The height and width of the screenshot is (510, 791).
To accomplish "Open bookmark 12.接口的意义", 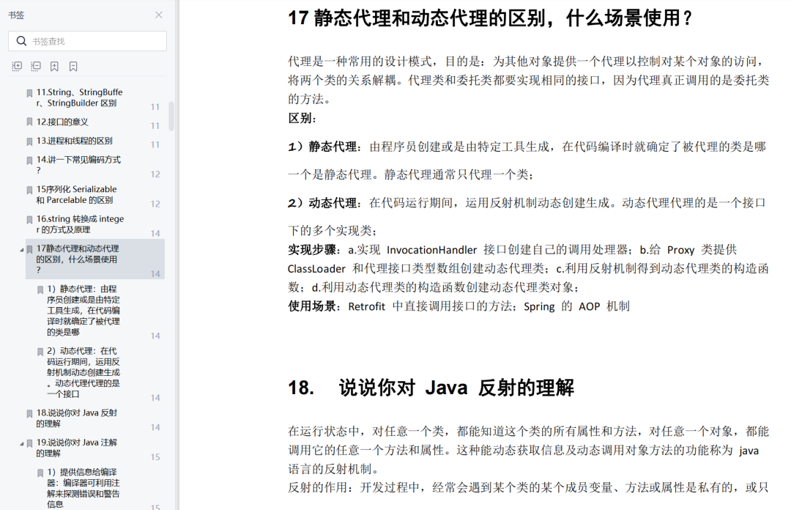I will (x=62, y=122).
